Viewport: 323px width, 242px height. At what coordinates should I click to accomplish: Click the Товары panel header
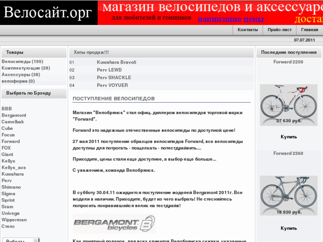[x=34, y=52]
